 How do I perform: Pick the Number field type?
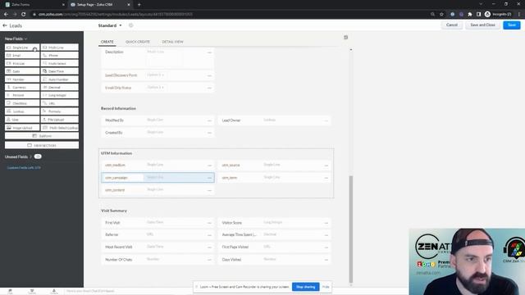22,79
